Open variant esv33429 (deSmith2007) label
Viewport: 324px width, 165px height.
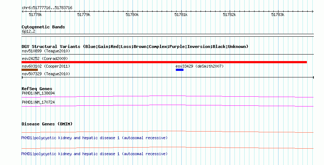coord(199,66)
